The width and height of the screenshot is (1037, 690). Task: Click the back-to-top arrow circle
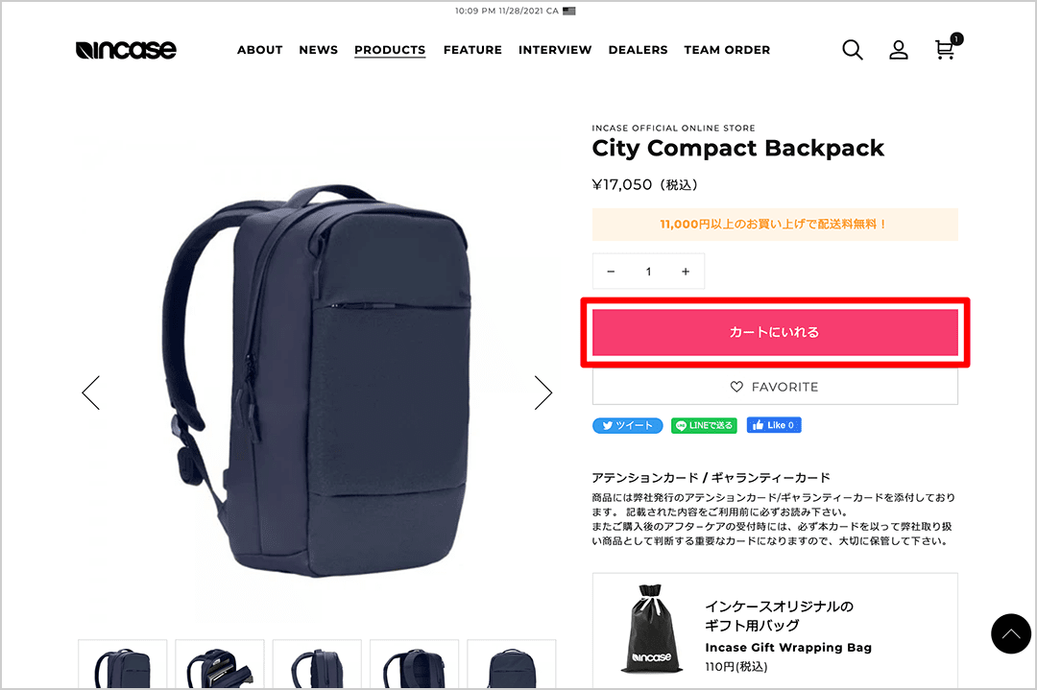click(1010, 633)
